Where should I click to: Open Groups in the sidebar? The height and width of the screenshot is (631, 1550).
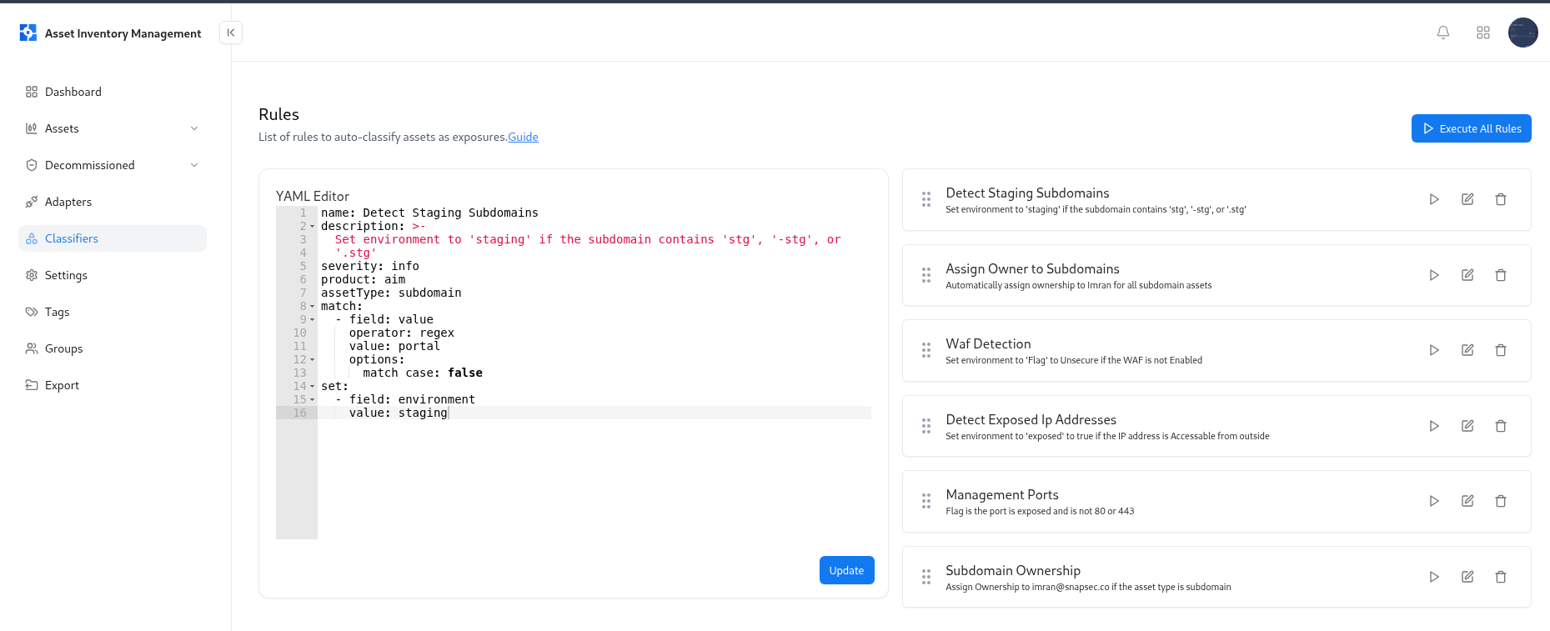pyautogui.click(x=113, y=348)
